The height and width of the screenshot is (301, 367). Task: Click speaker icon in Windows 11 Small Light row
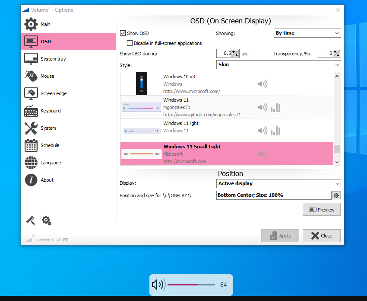click(263, 154)
